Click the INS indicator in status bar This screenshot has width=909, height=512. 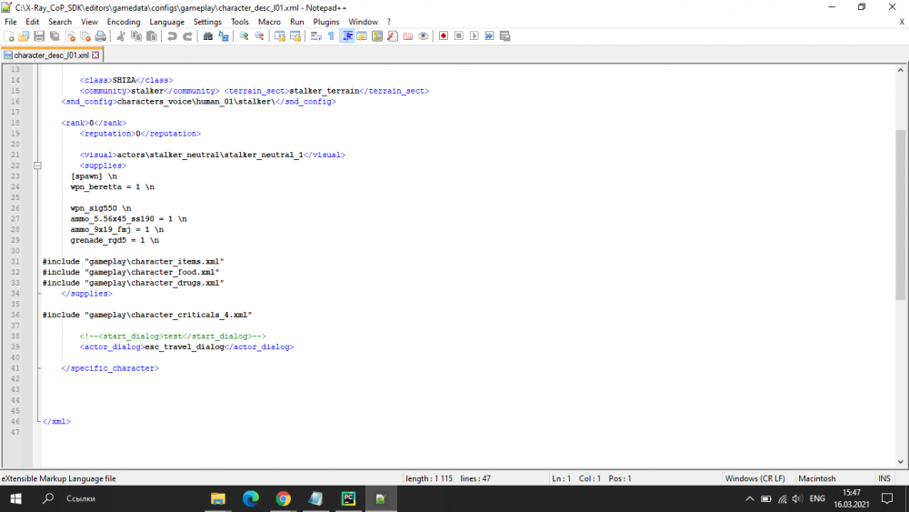point(884,478)
